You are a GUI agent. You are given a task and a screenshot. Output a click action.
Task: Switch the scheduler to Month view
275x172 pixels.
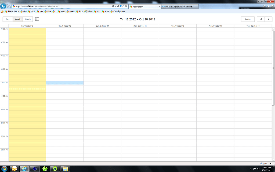click(x=28, y=19)
